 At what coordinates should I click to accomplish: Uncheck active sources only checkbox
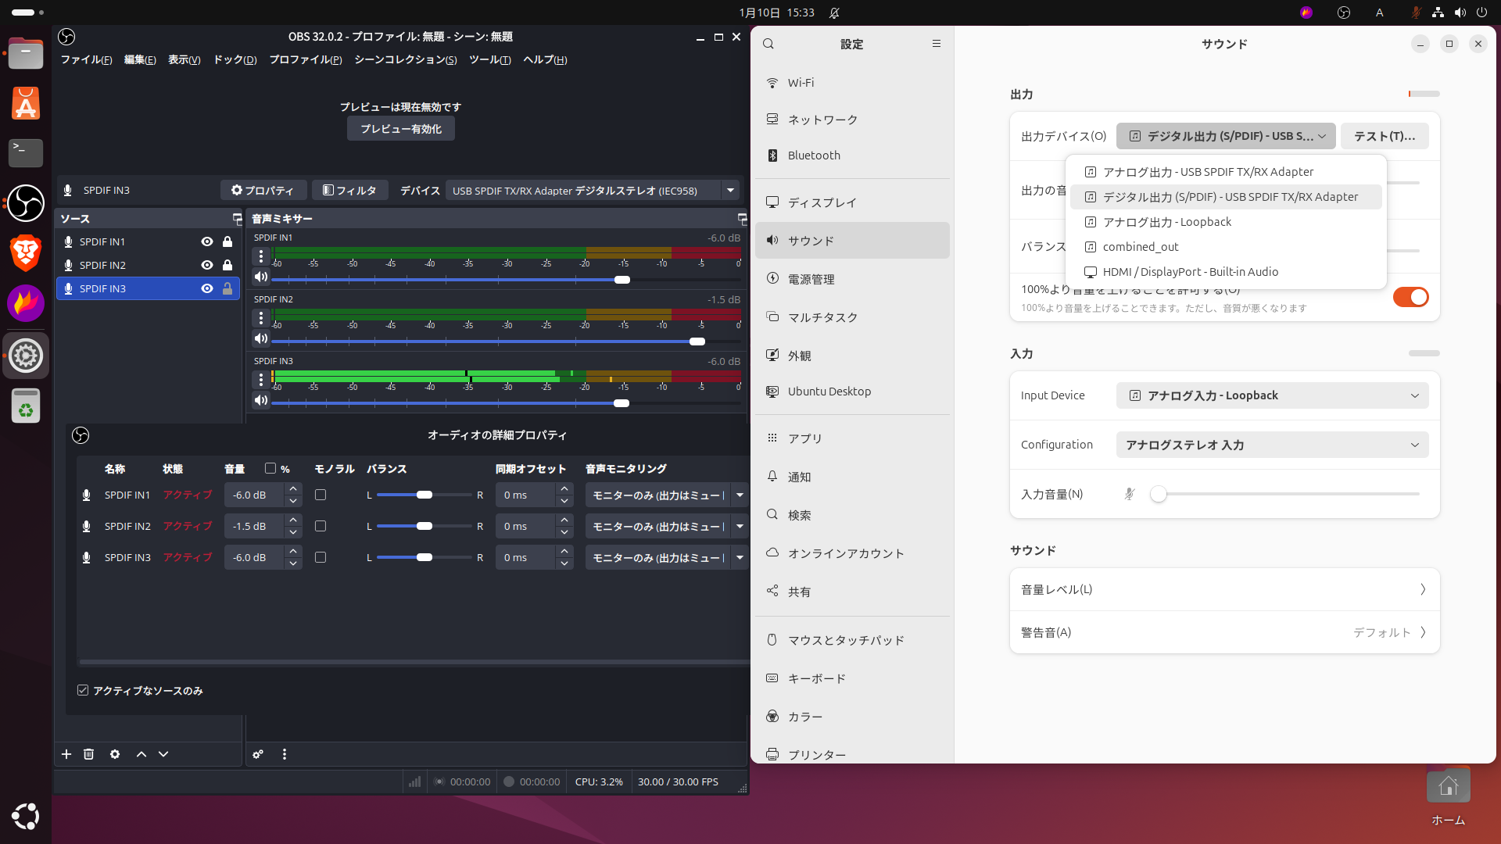pos(83,690)
